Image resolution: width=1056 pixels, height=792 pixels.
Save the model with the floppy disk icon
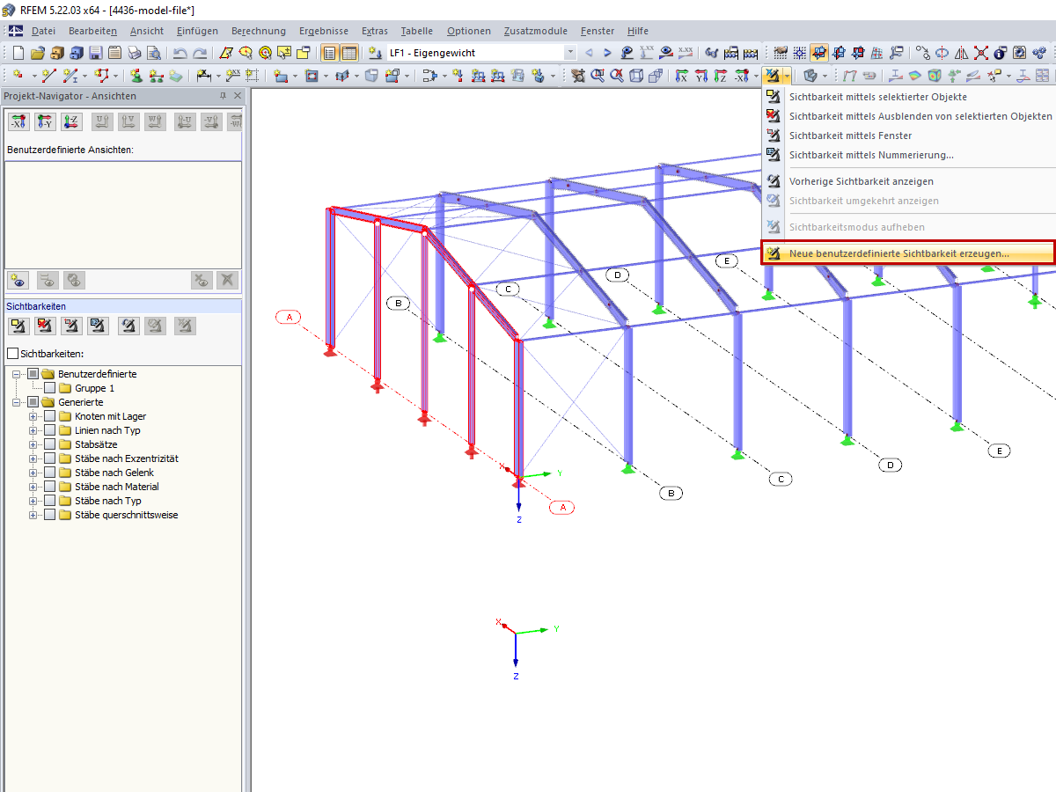point(96,53)
